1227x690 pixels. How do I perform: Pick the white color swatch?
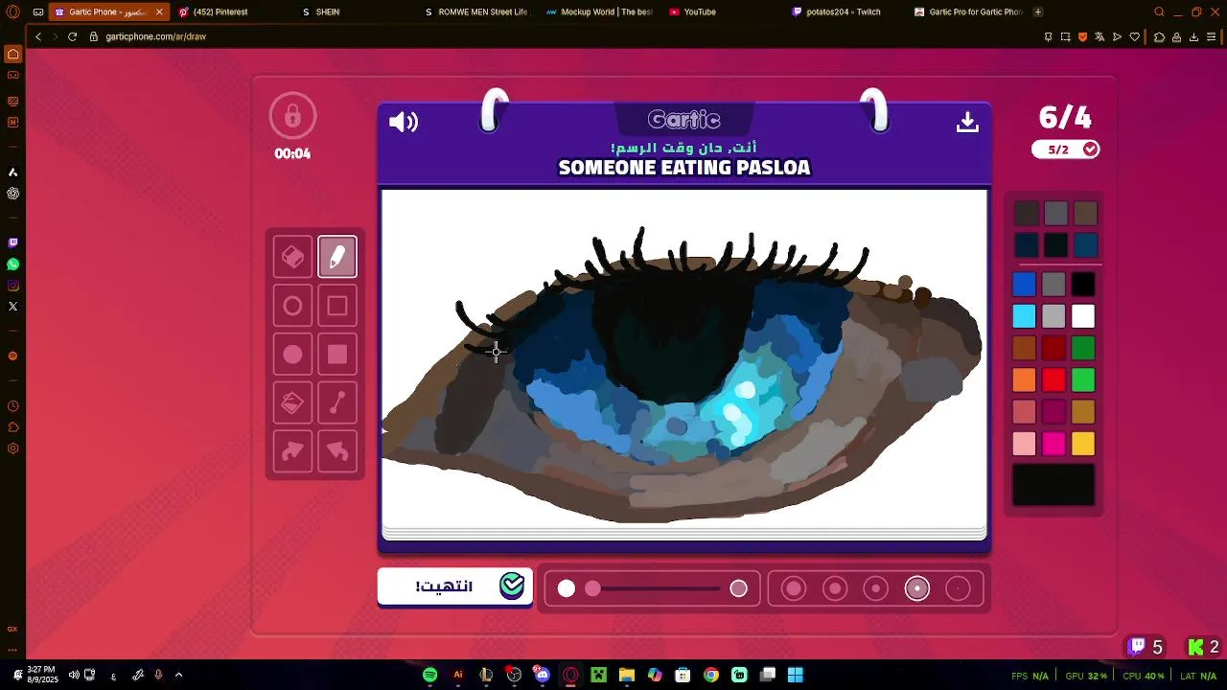tap(1083, 316)
